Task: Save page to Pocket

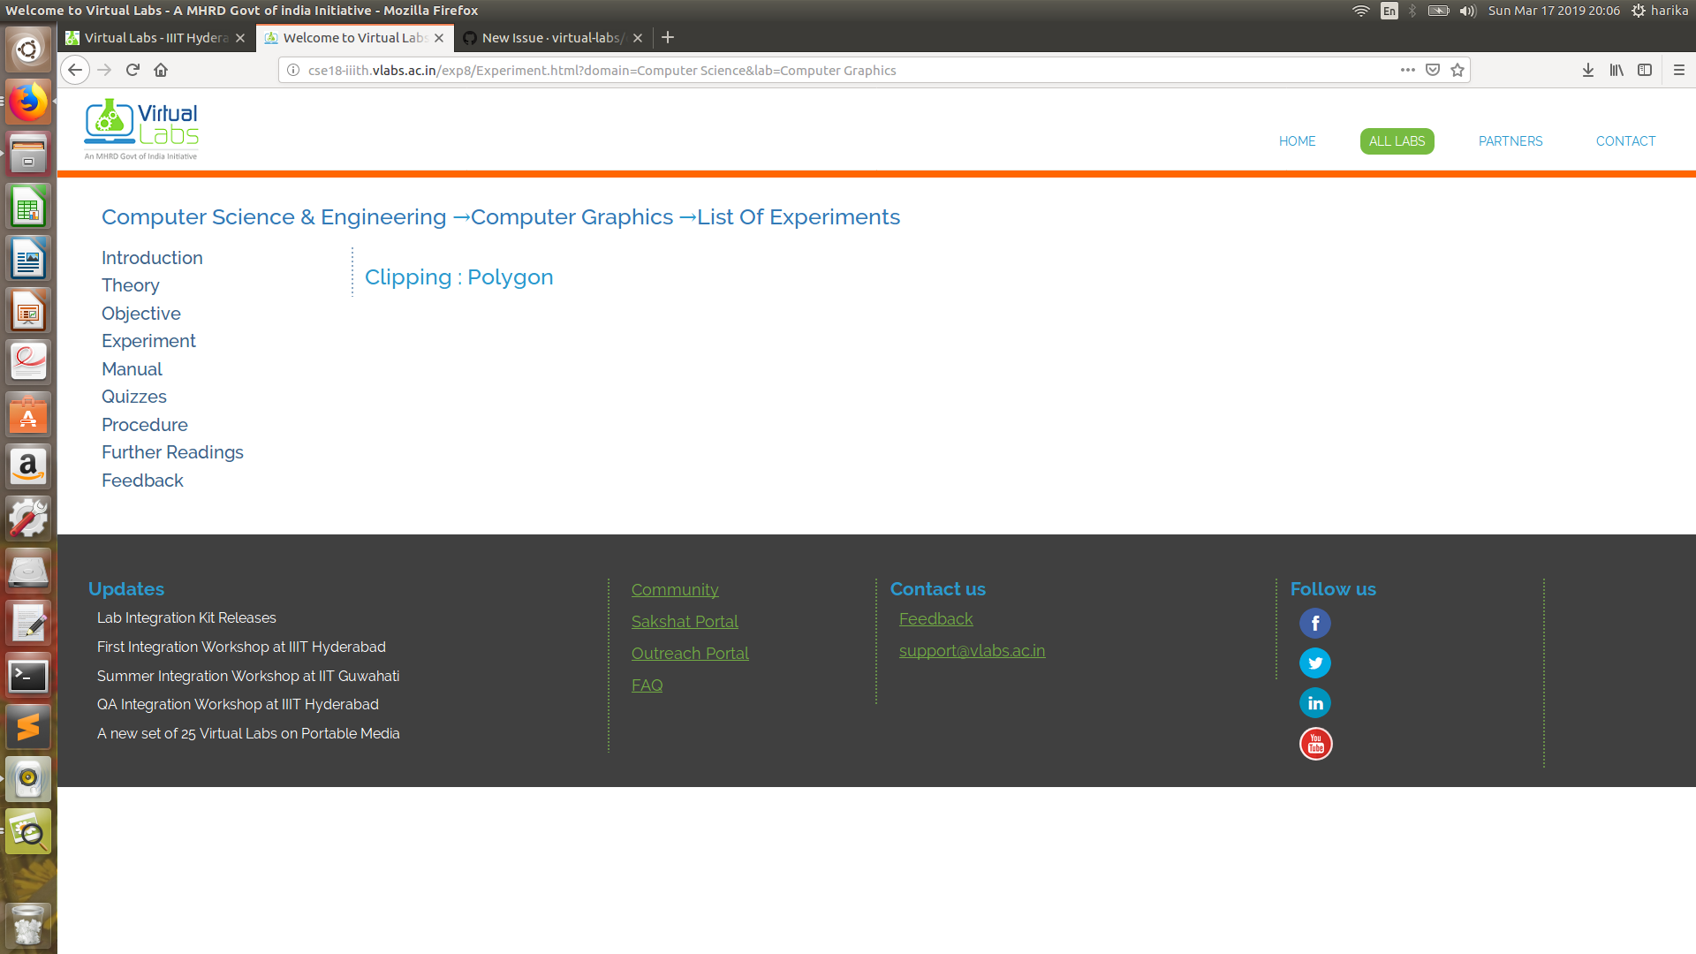Action: pyautogui.click(x=1431, y=70)
